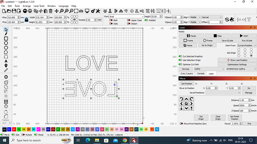The width and height of the screenshot is (257, 144).
Task: Select the Measure ruler tool
Action: click(6, 70)
